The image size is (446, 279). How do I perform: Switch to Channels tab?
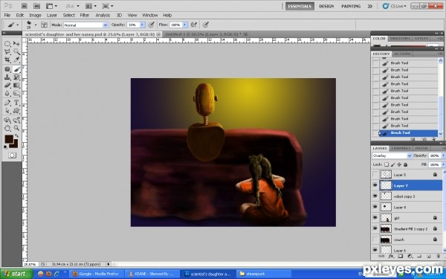pos(401,148)
